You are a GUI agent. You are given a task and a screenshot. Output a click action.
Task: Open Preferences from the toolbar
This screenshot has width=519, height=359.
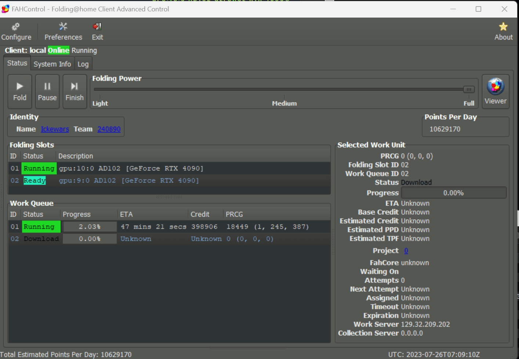63,32
